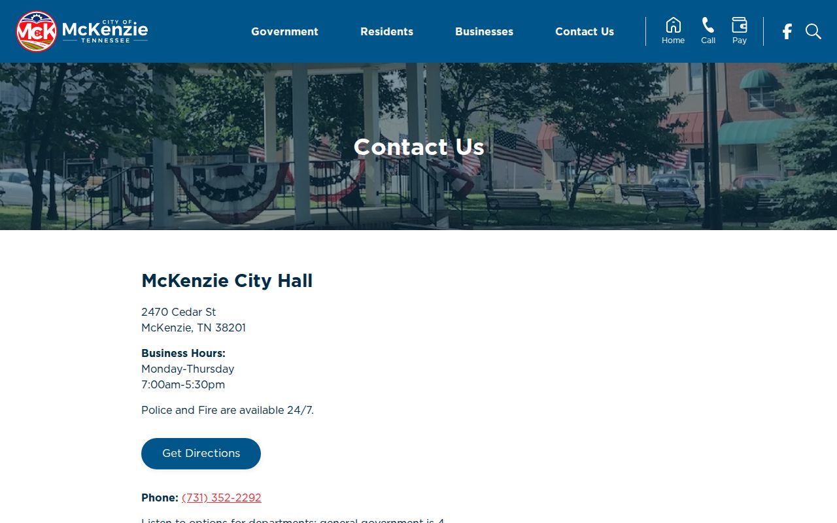This screenshot has height=523, width=837.
Task: Click the McKenzie City Hall heading
Action: click(x=227, y=281)
